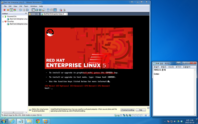Screen dimensions: 198x124
Task: Click the CD/DVD device status icon
Action: point(116,115)
